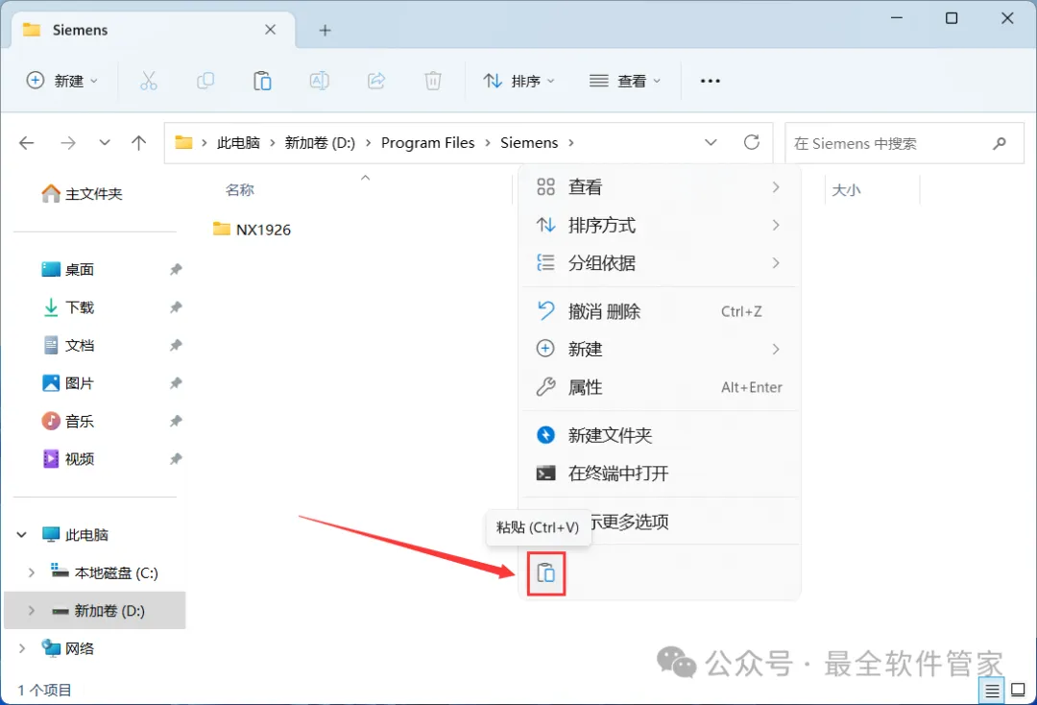Open the 排序 sort dropdown
The image size is (1037, 705).
pyautogui.click(x=519, y=81)
